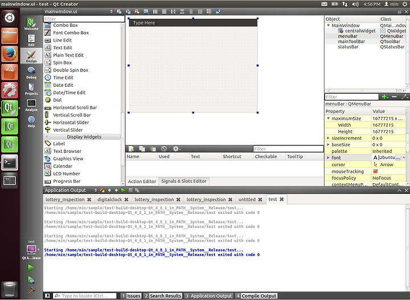Select the digitalclock output tab

(x=109, y=200)
